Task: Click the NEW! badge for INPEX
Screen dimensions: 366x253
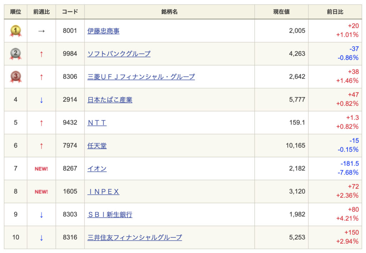Action: 41,192
